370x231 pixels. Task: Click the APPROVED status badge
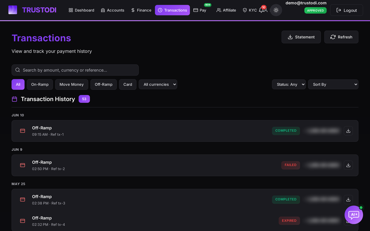(315, 10)
